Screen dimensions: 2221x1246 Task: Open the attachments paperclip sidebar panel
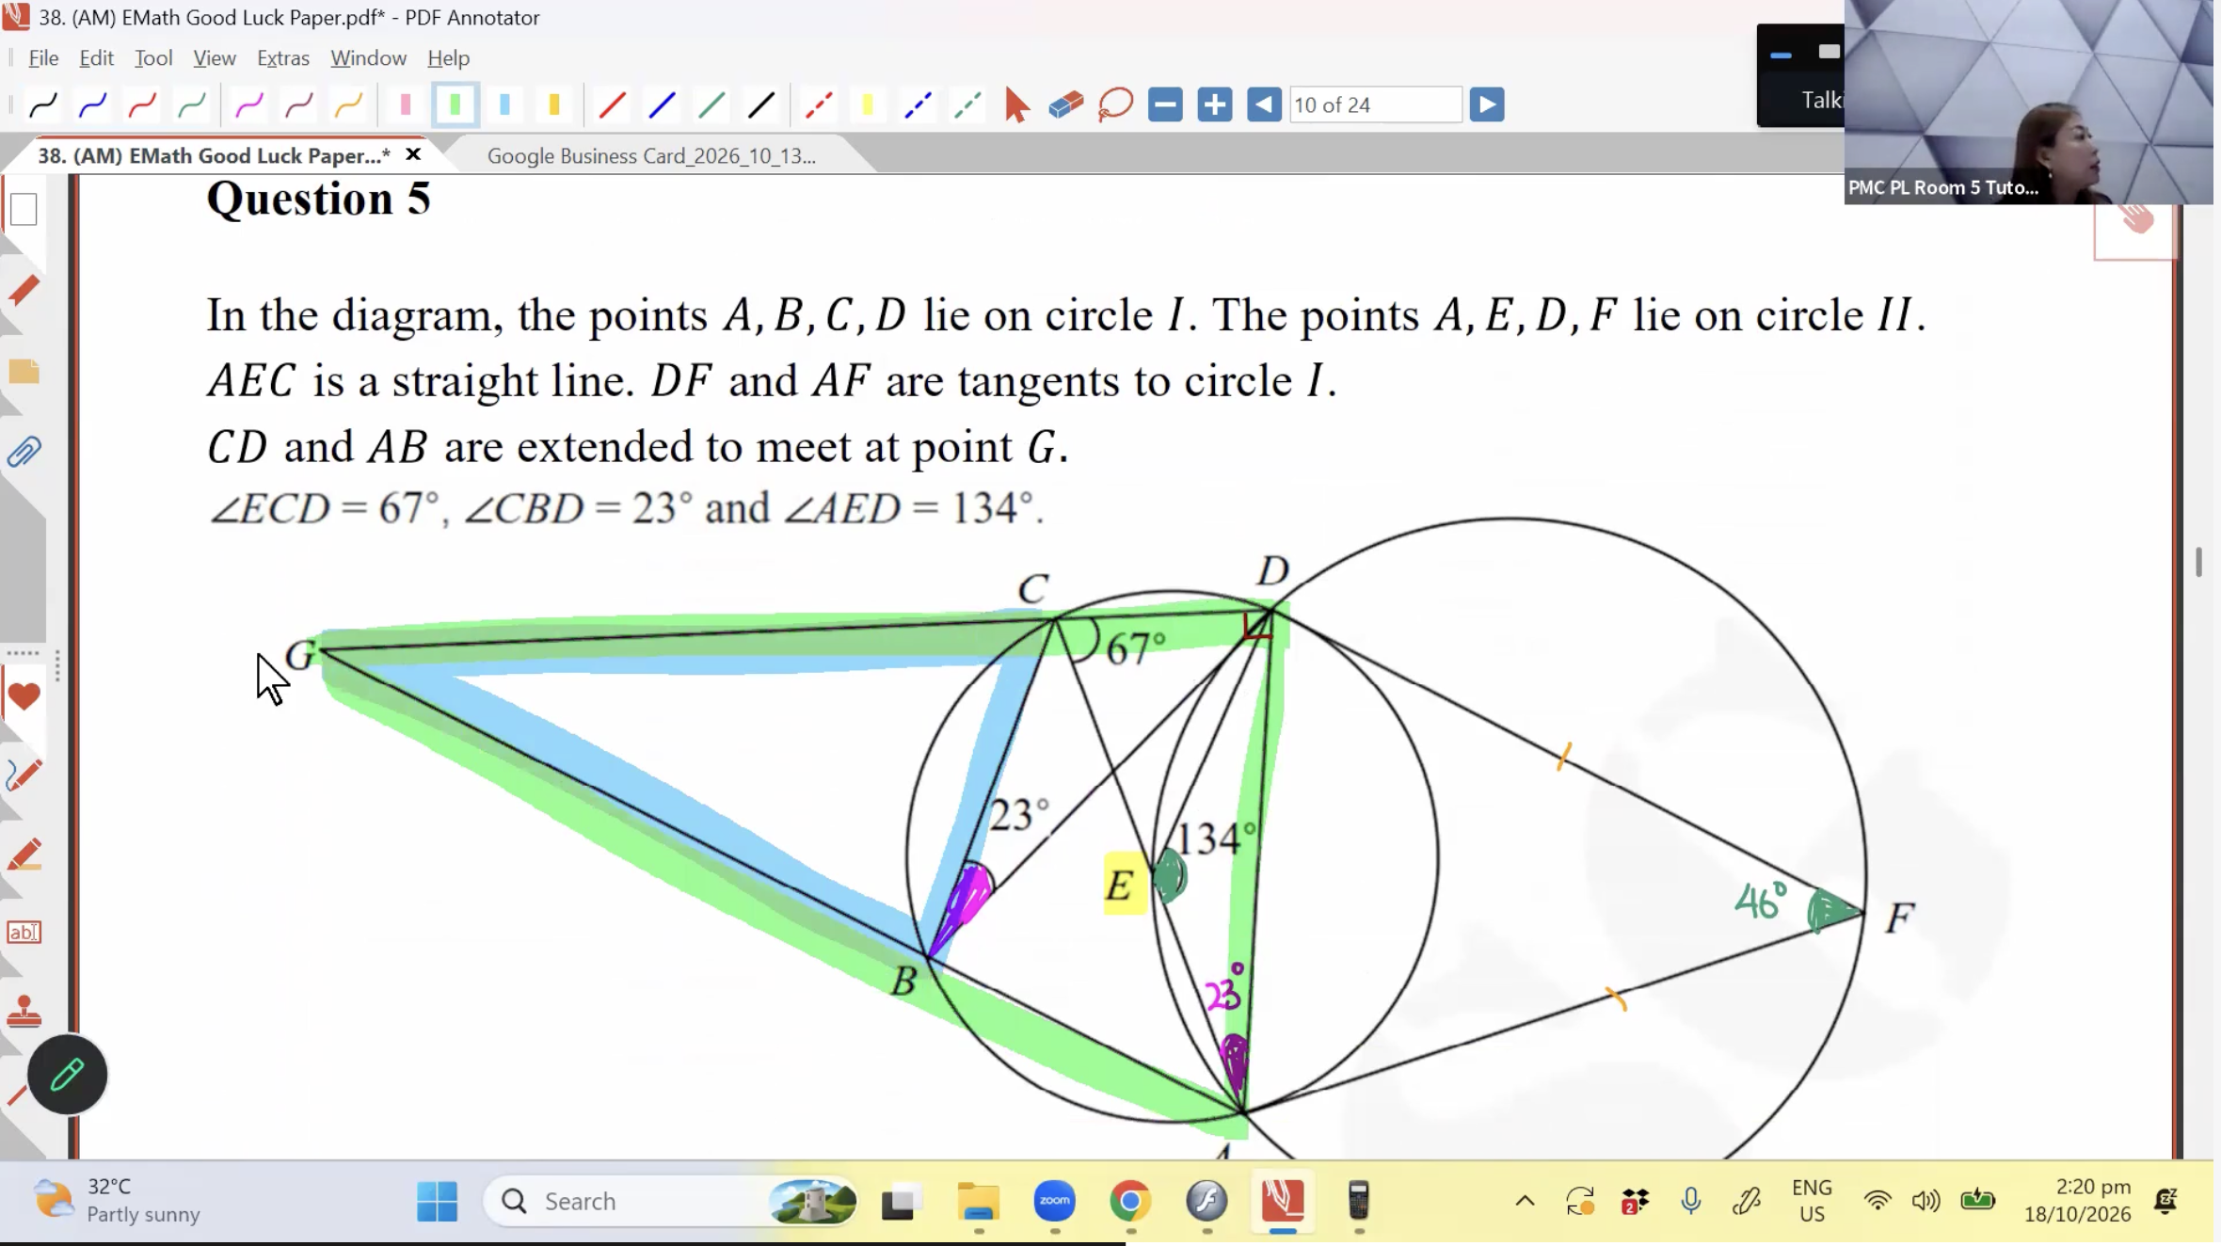24,453
